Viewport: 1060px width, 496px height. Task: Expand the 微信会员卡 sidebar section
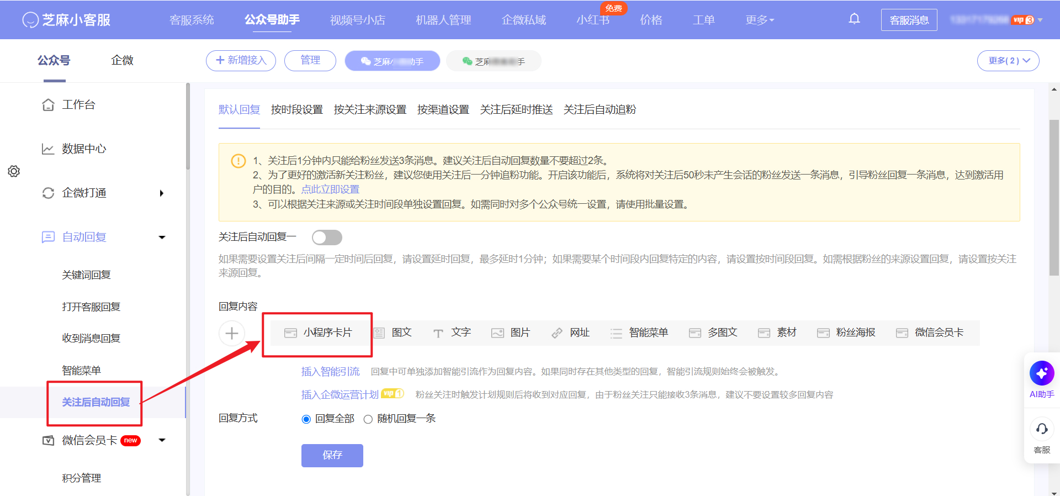[x=162, y=440]
